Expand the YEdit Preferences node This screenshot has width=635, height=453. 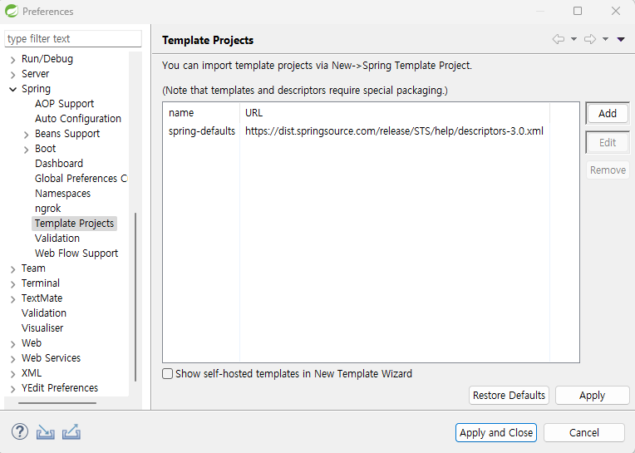(13, 389)
